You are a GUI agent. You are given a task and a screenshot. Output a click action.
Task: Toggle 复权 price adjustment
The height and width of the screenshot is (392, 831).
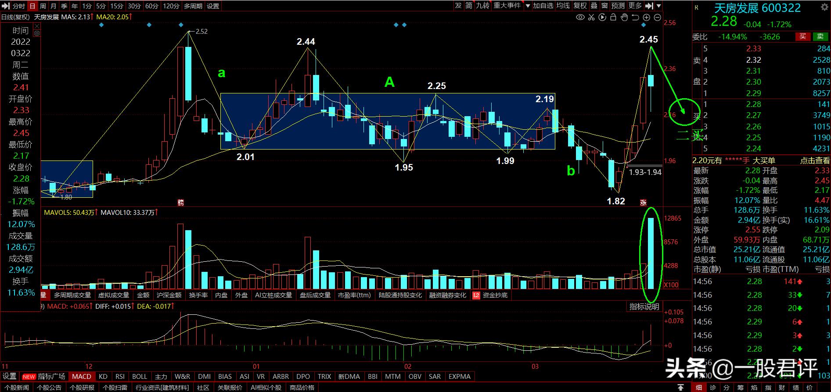(x=580, y=6)
